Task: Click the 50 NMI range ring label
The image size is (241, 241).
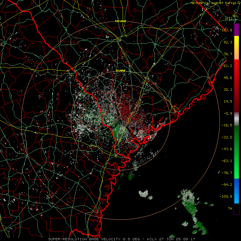Action: click(x=120, y=71)
